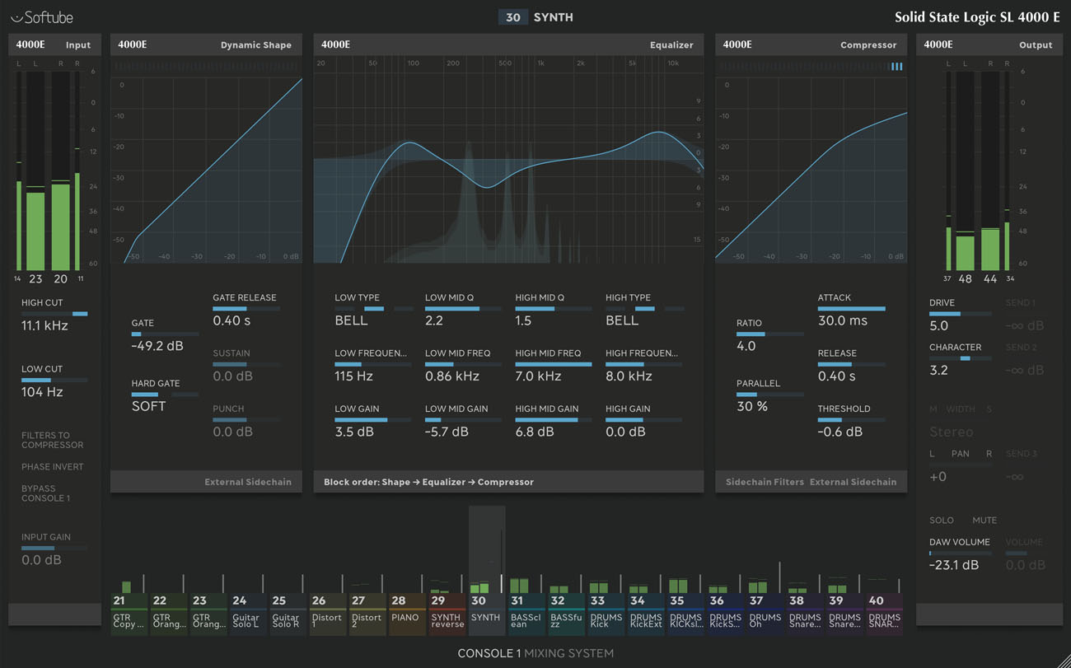Solo the output channel

click(941, 520)
